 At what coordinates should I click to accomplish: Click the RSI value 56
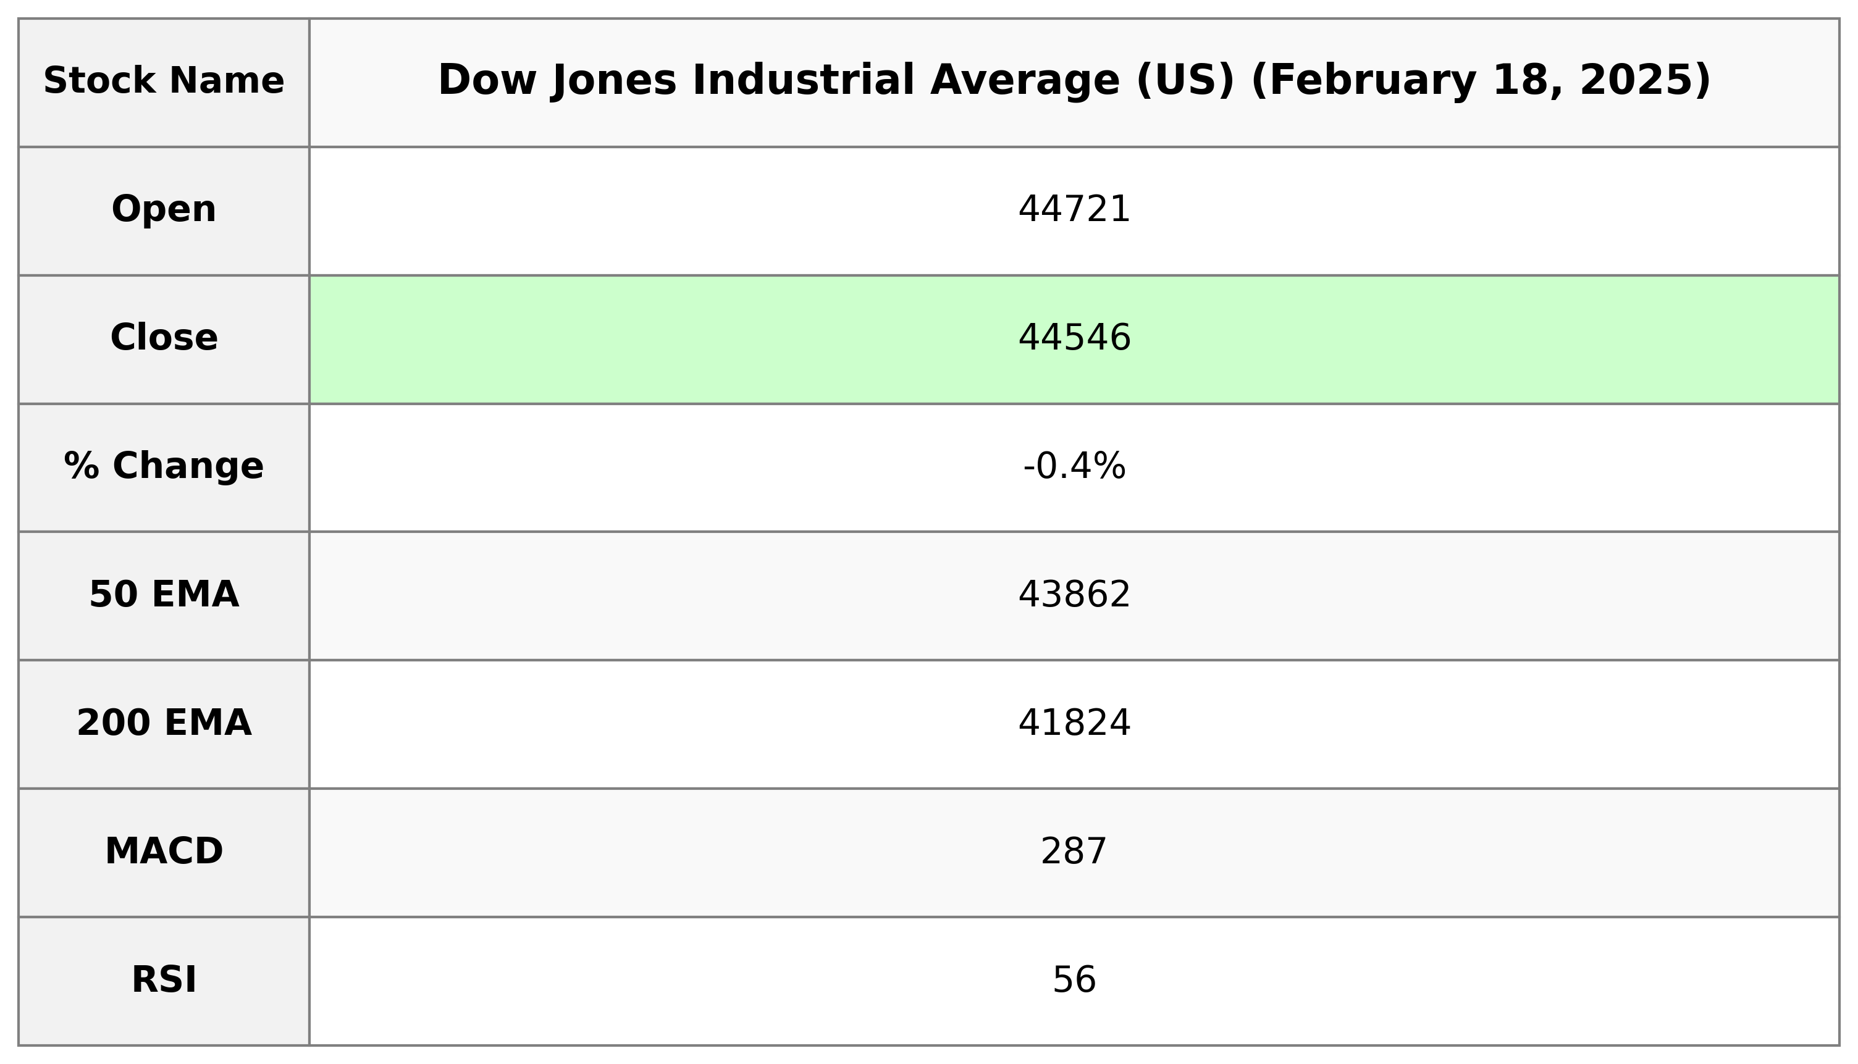(x=1074, y=981)
